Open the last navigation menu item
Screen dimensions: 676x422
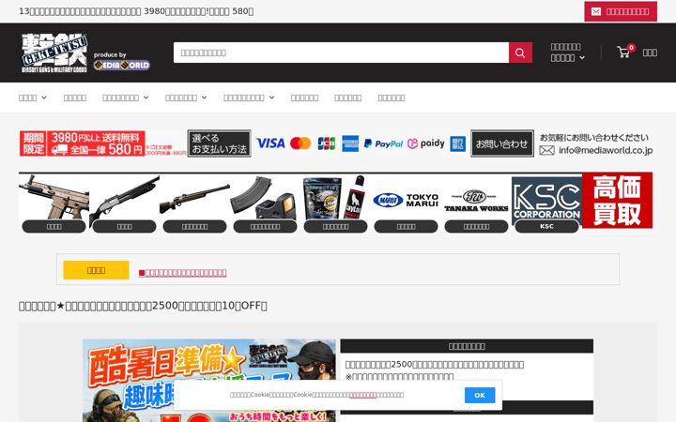[392, 98]
